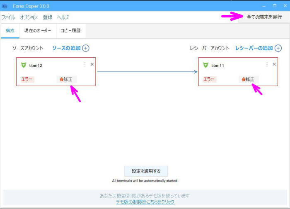The width and height of the screenshot is (290, 209).
Task: Click the 設定を適用する button
Action: pyautogui.click(x=146, y=171)
